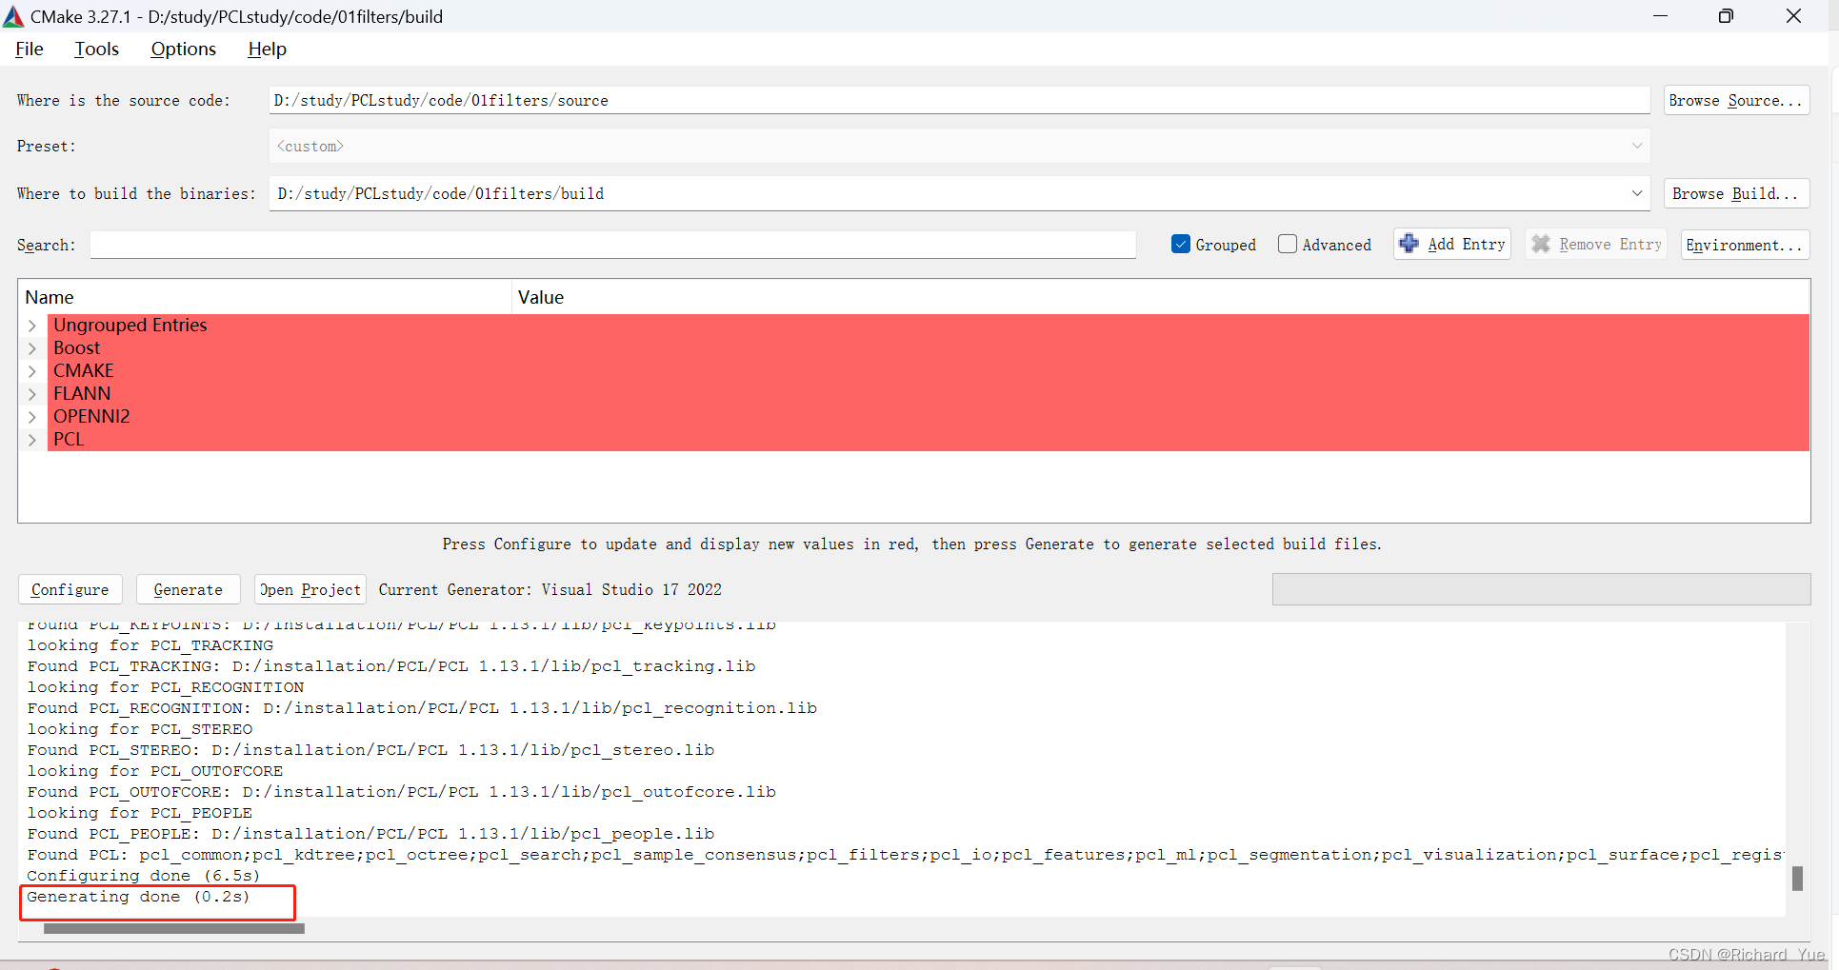Click the source code path input field
The image size is (1839, 970).
pyautogui.click(x=959, y=100)
